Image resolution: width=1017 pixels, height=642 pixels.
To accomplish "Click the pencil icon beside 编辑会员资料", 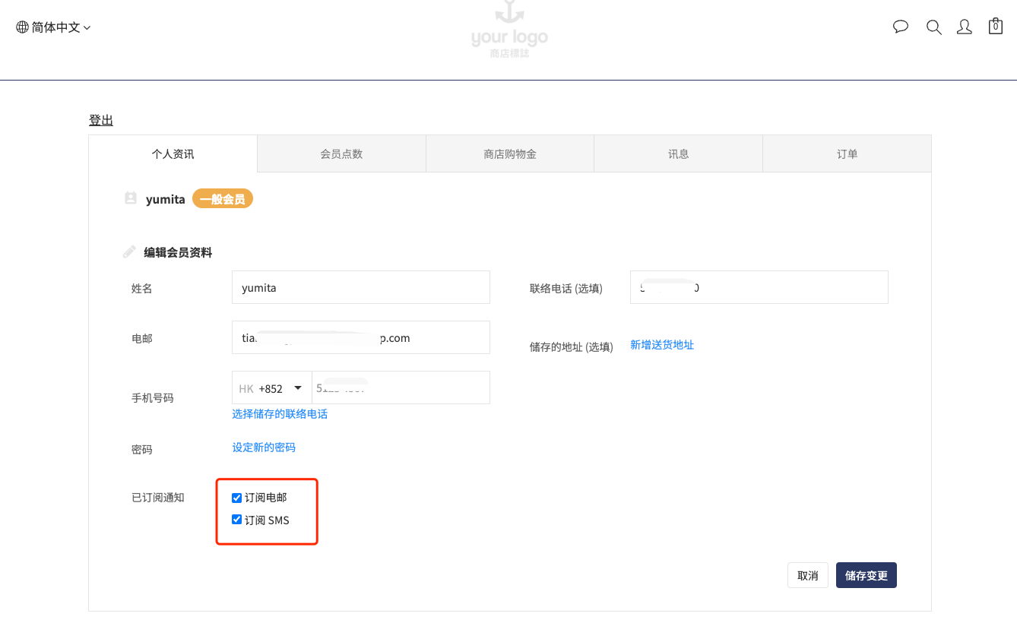I will click(x=130, y=252).
